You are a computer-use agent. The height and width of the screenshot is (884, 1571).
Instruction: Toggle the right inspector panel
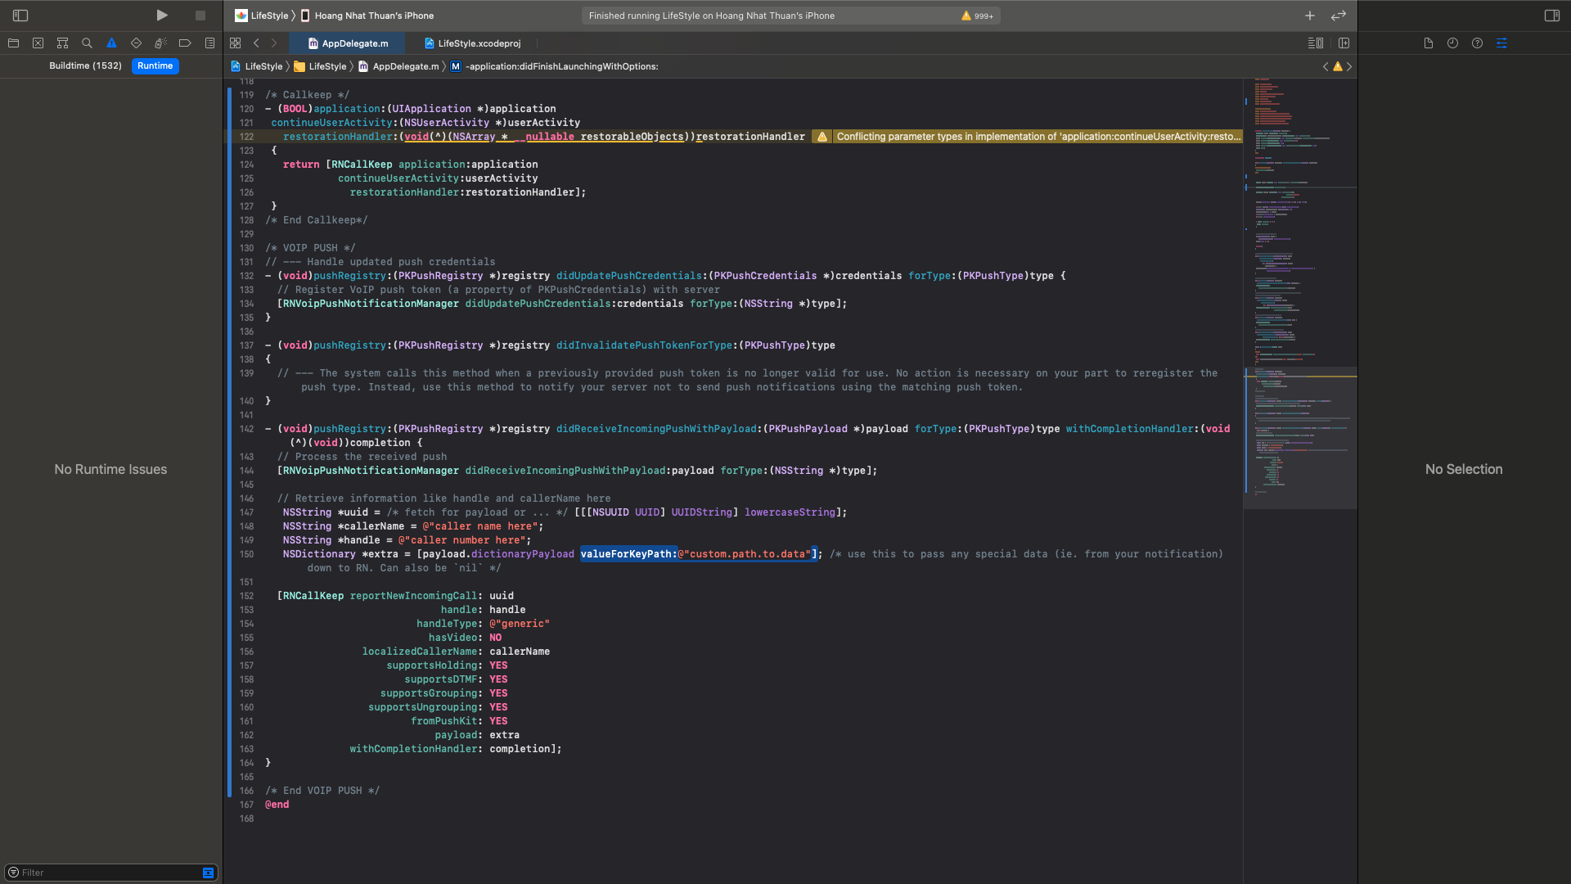(1551, 16)
